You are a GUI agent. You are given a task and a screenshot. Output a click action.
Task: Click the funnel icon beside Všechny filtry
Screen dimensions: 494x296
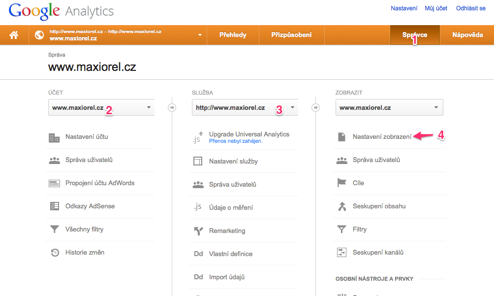click(x=55, y=229)
